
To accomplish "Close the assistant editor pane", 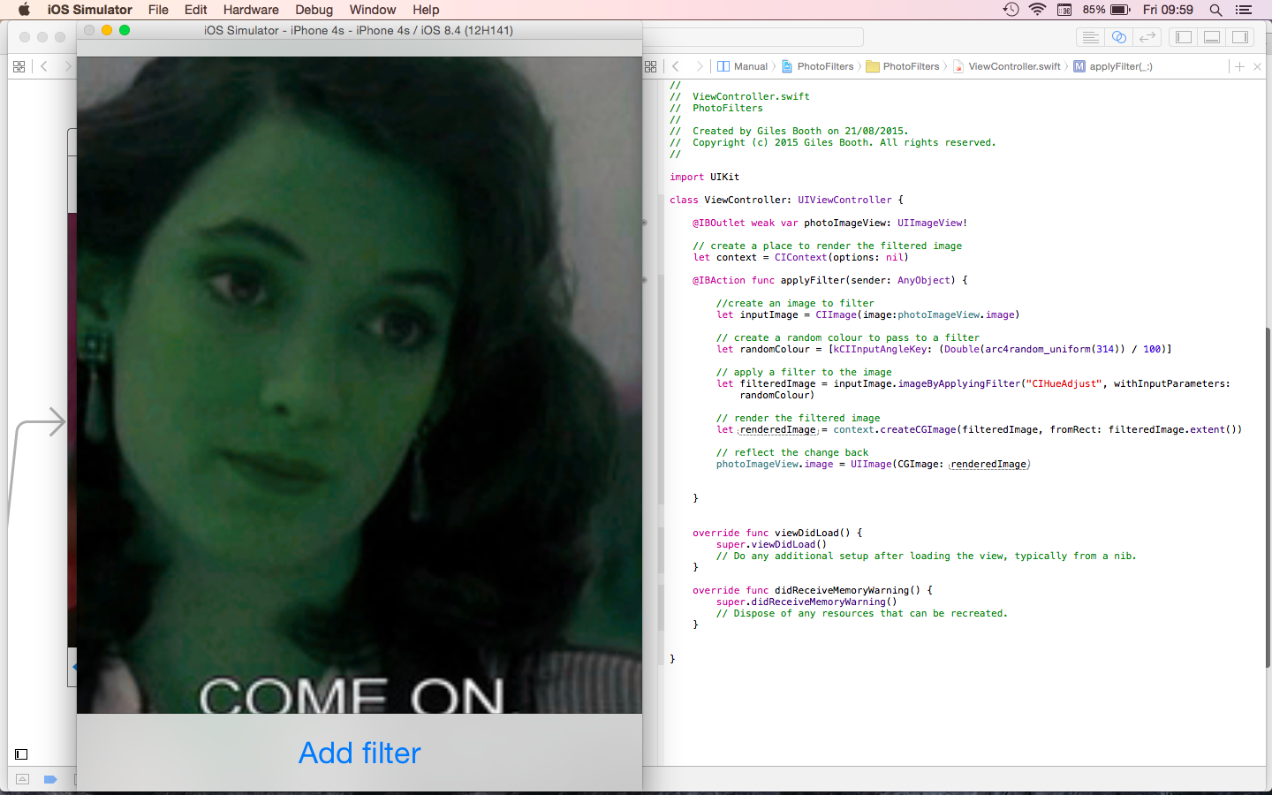I will point(1257,66).
